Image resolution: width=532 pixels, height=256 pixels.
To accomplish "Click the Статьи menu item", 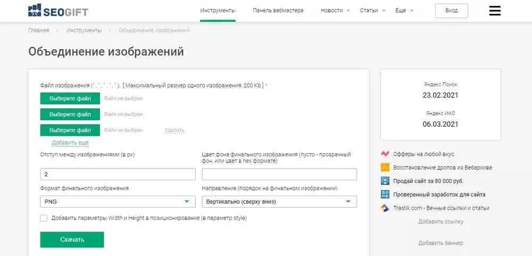I will click(369, 11).
